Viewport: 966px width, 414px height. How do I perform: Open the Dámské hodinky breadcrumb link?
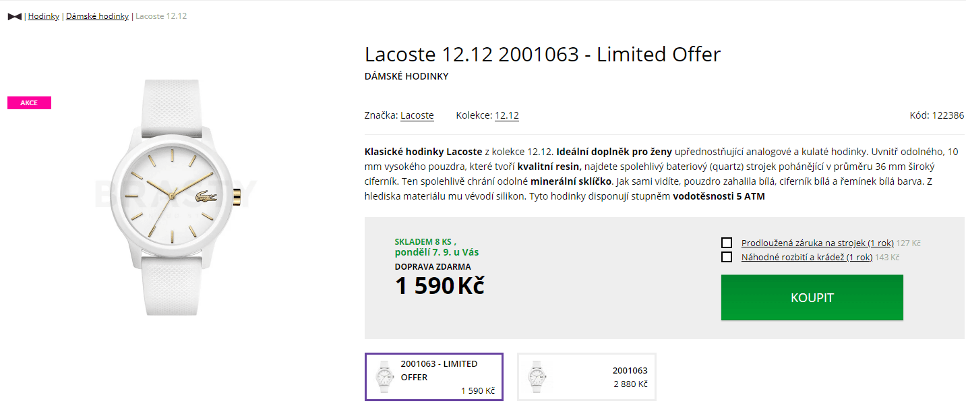pyautogui.click(x=97, y=16)
